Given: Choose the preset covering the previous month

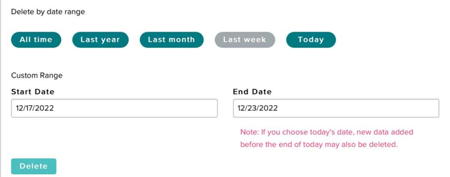Looking at the screenshot, I should click(x=171, y=40).
